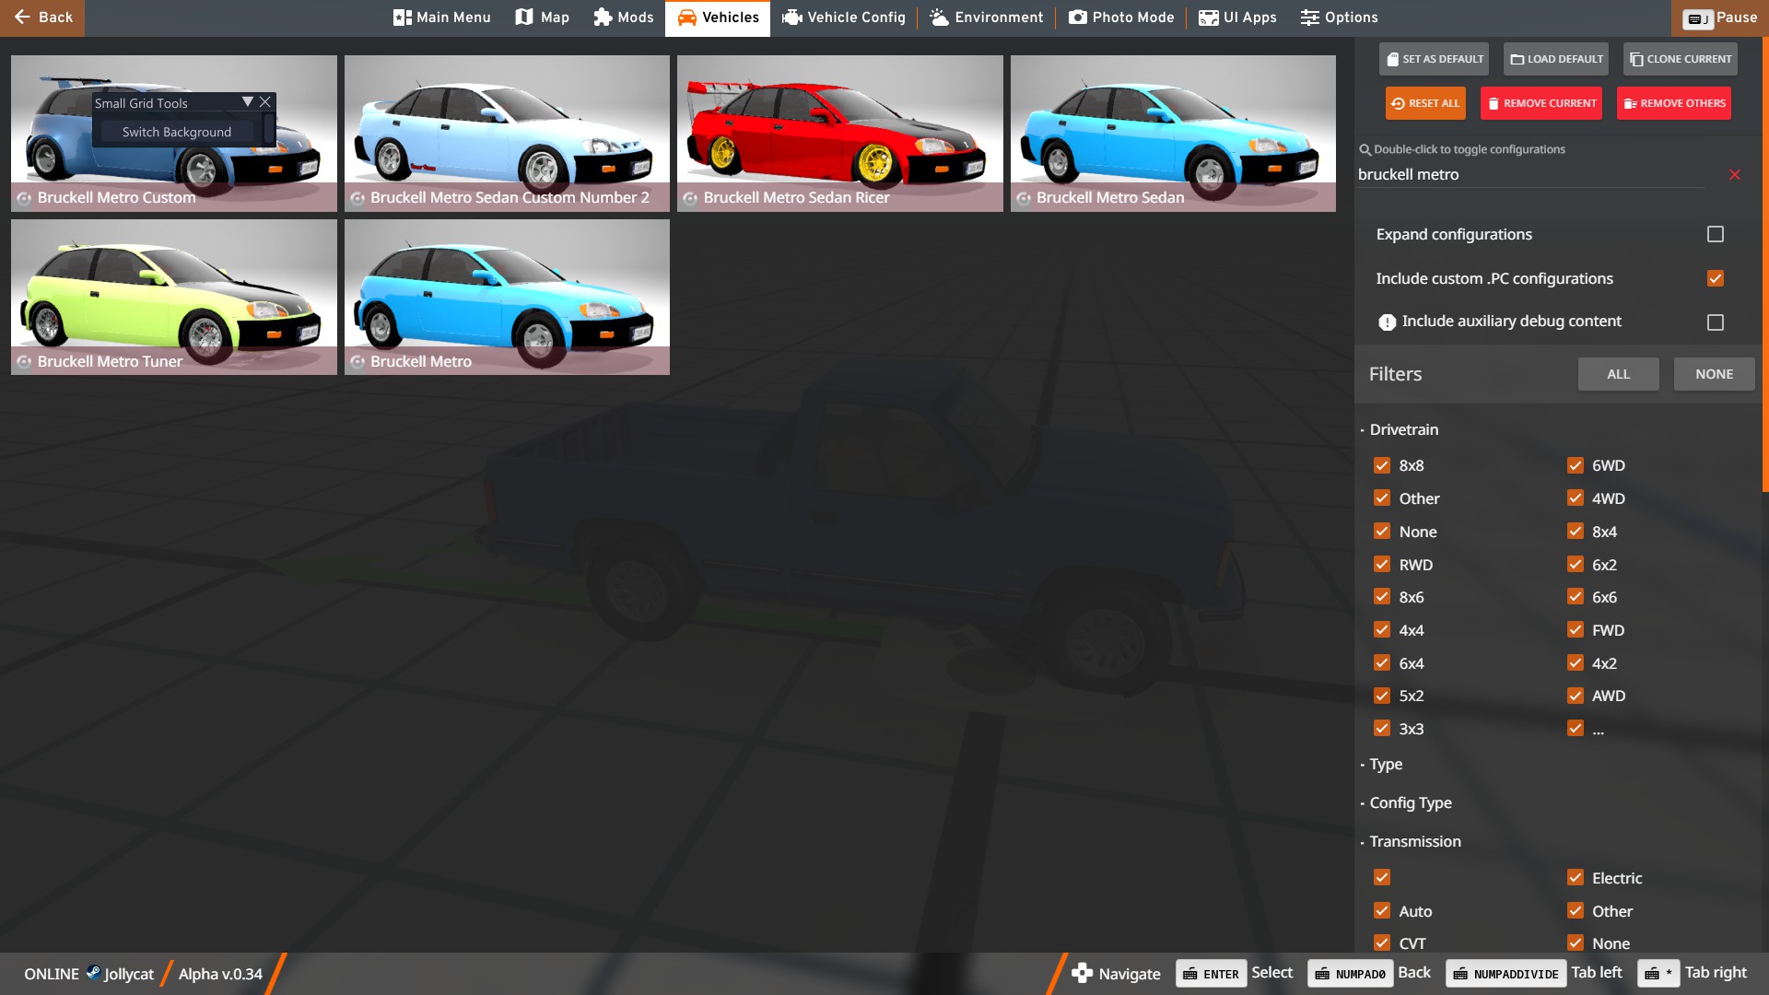
Task: Click REMOVE OTHERS button
Action: tap(1674, 103)
